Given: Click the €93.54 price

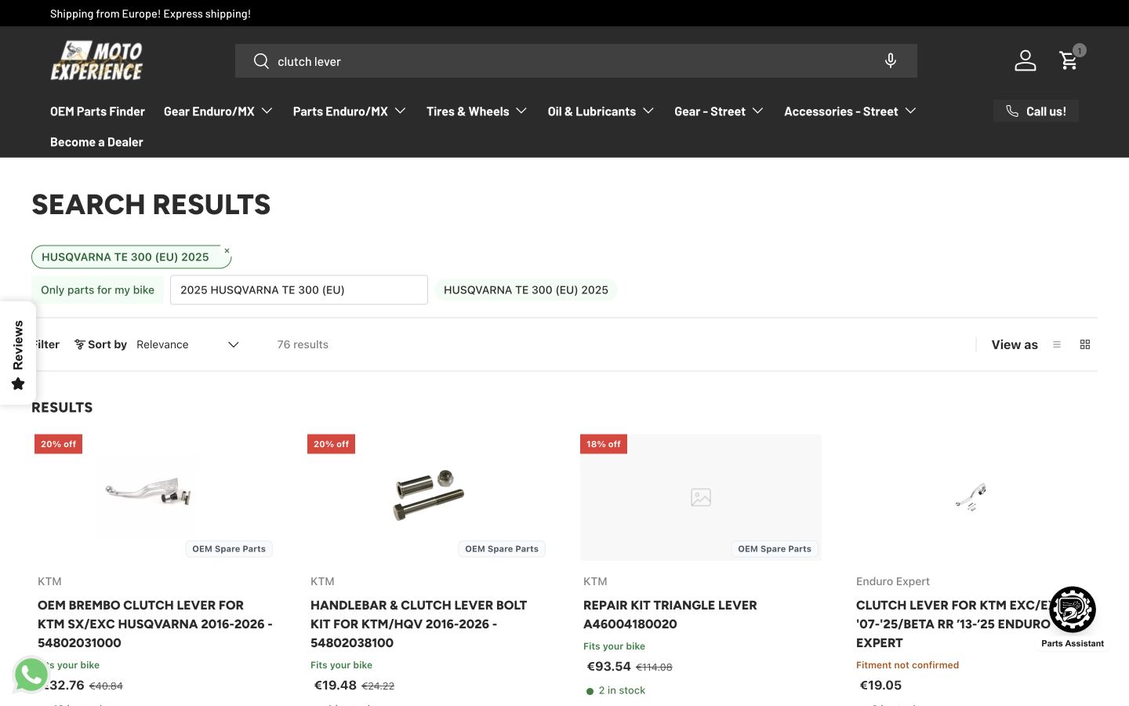Looking at the screenshot, I should tap(609, 666).
